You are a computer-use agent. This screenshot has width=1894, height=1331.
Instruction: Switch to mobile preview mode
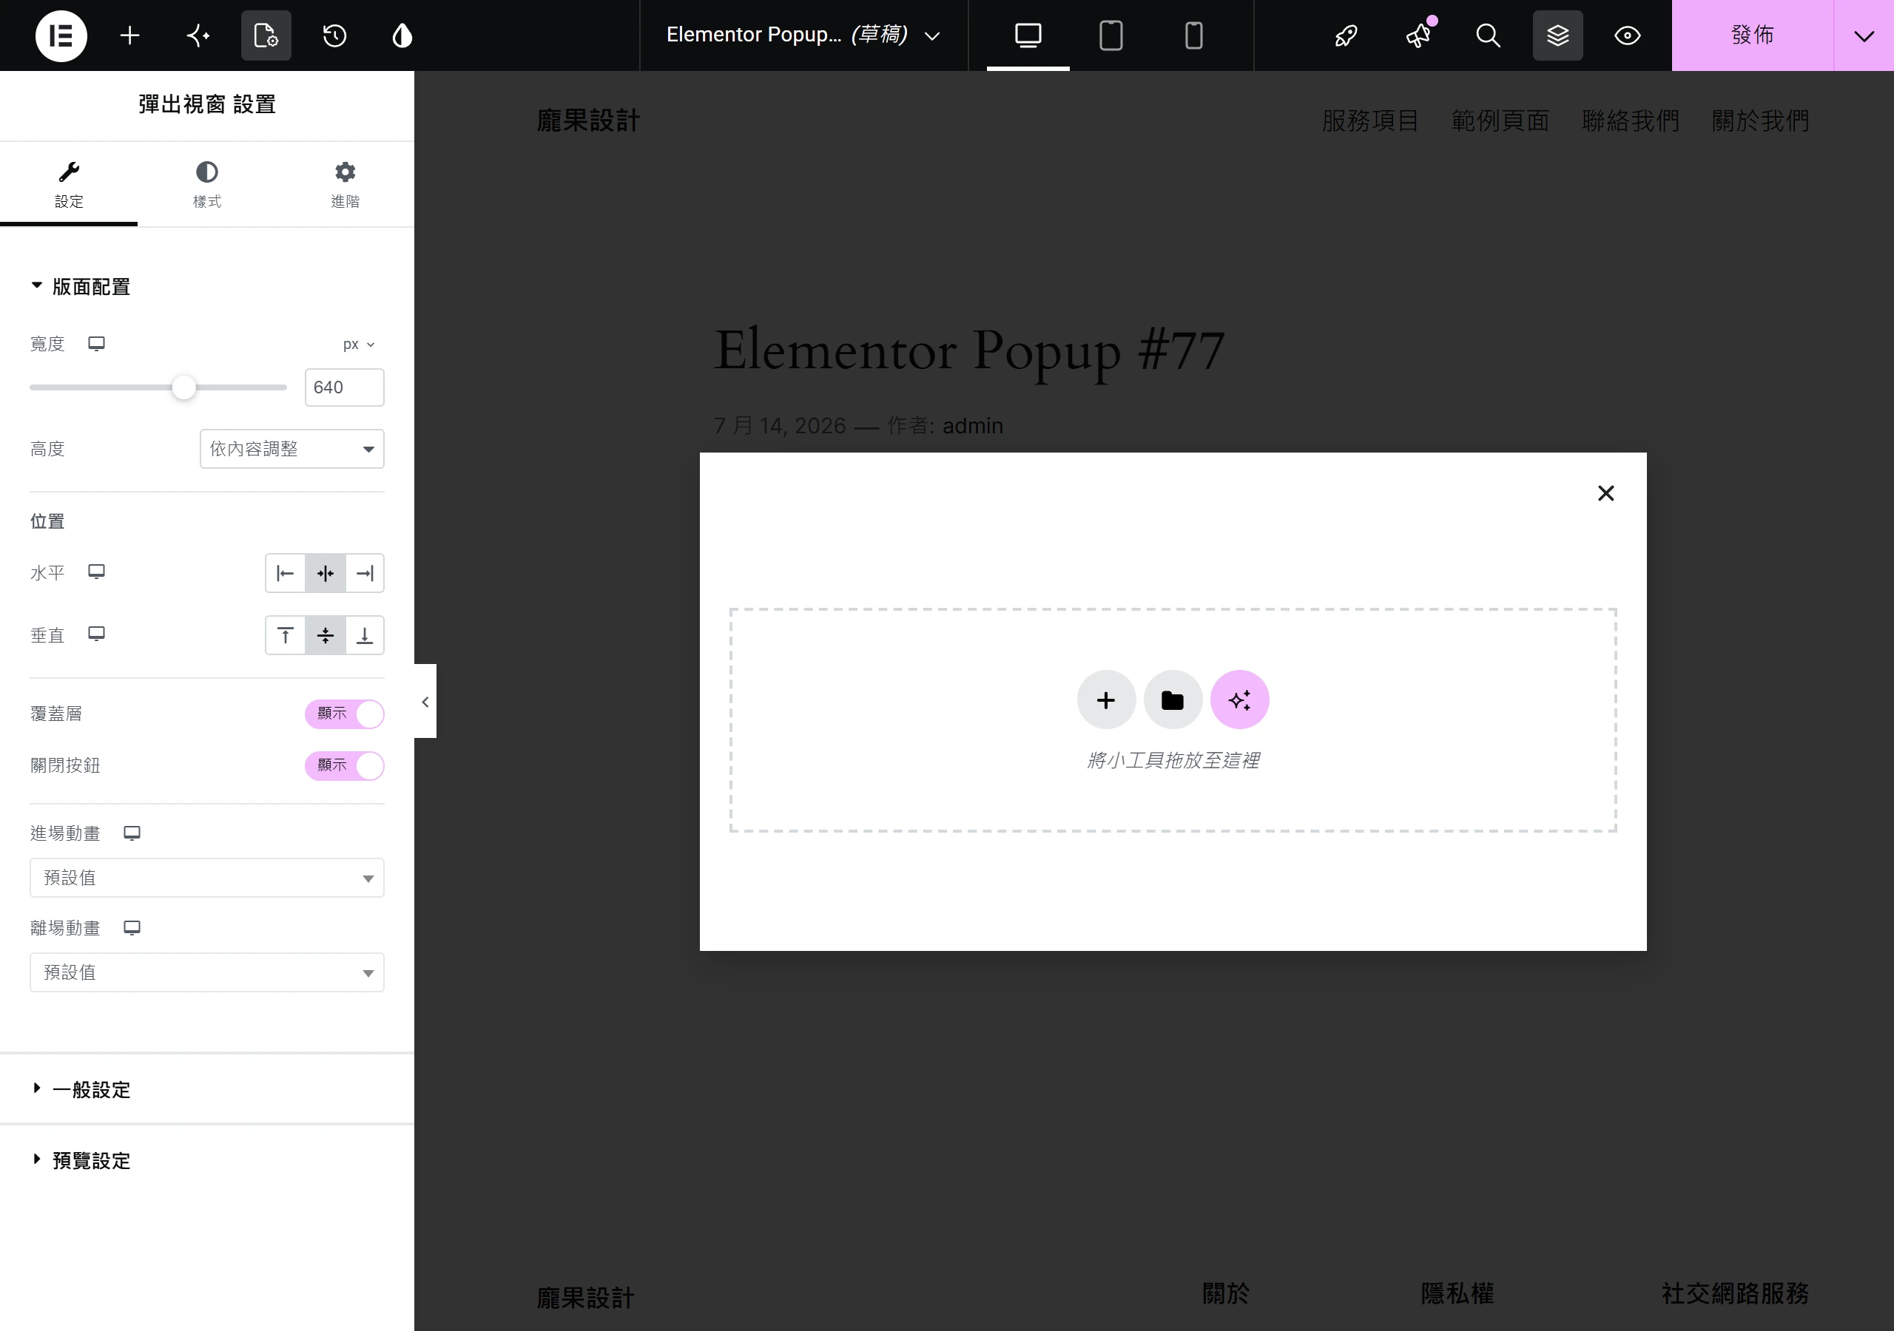tap(1193, 35)
